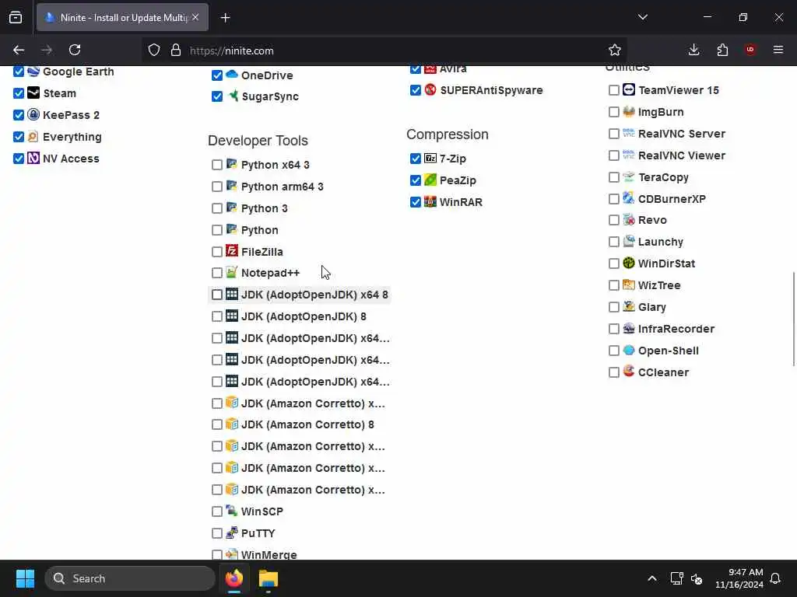Check the Python x64 3 checkbox

(x=217, y=165)
